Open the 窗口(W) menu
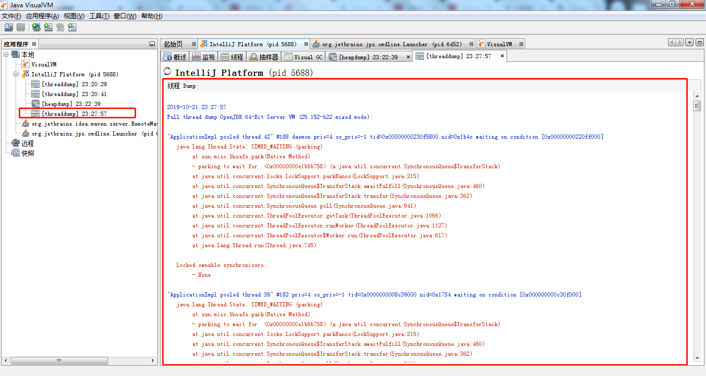The width and height of the screenshot is (706, 376). [x=125, y=16]
